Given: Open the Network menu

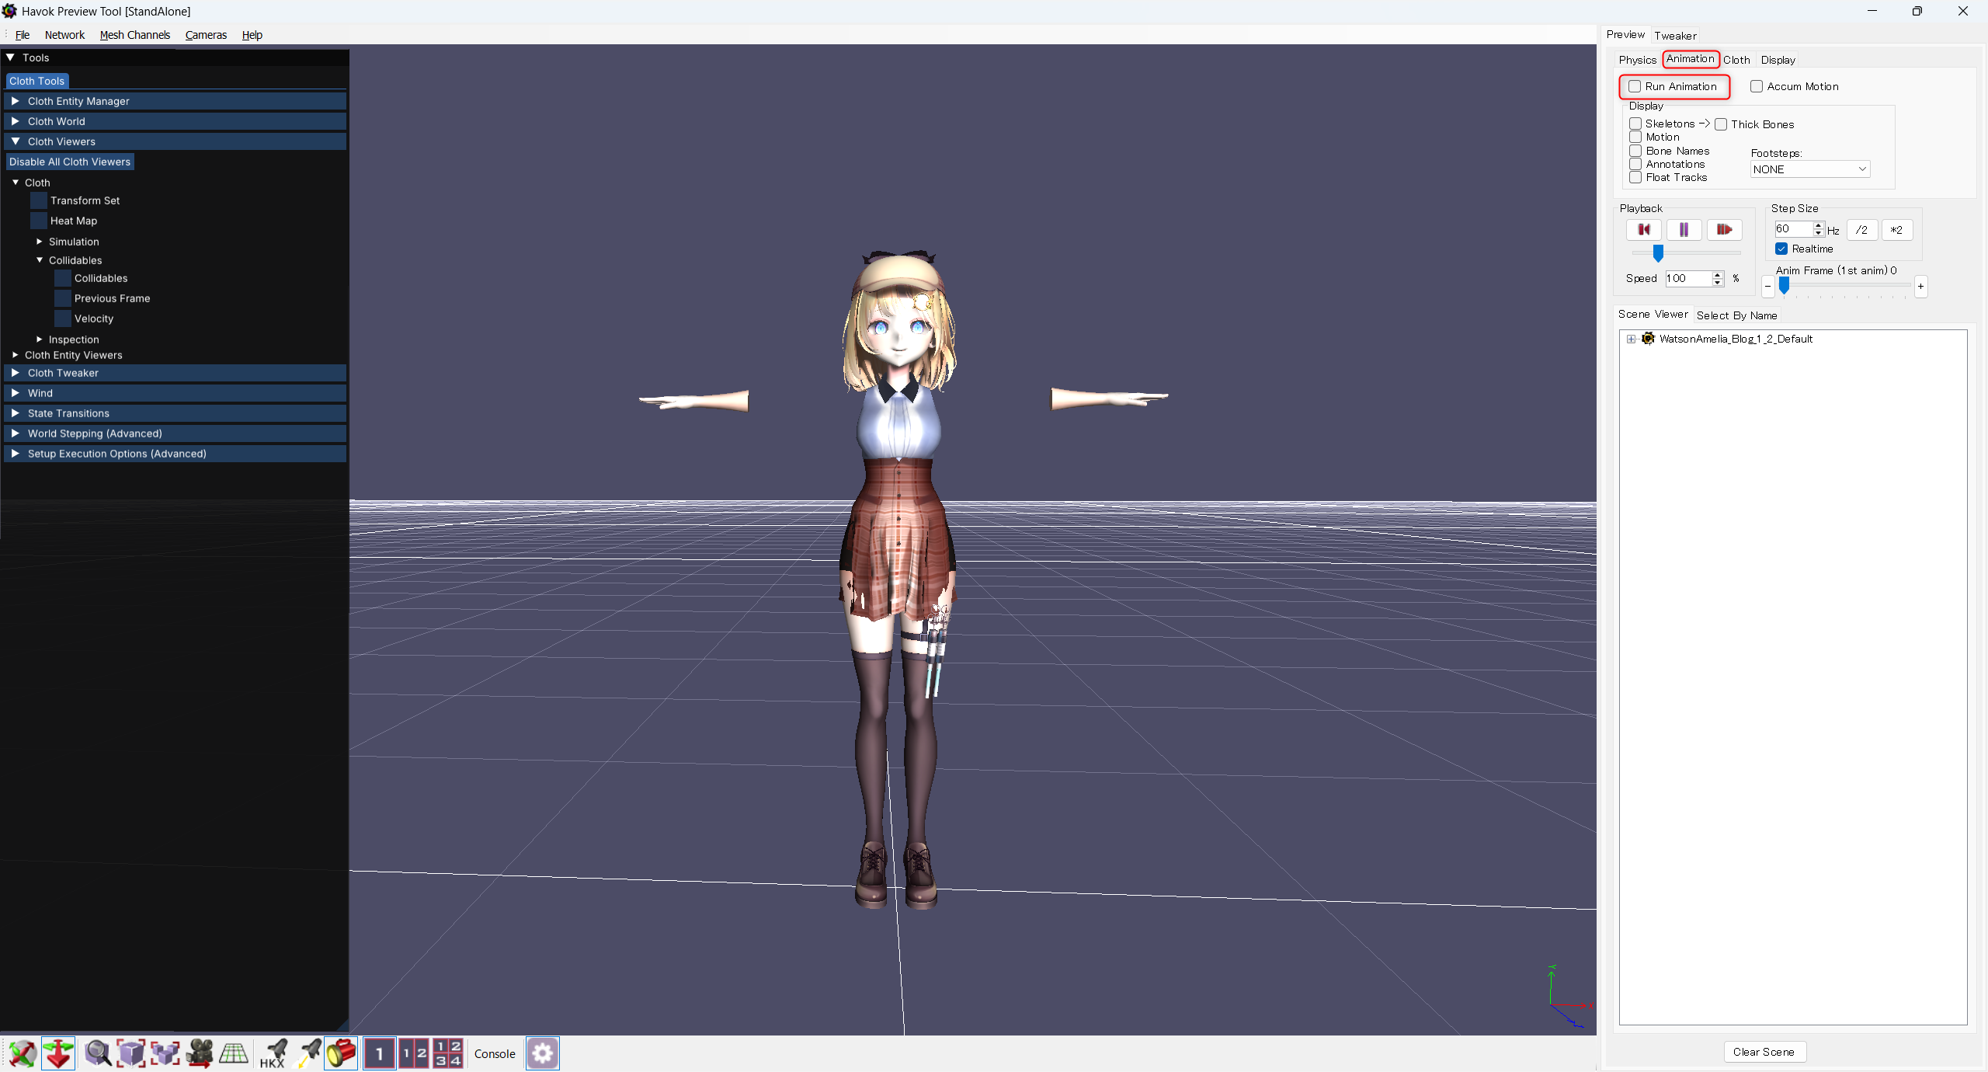Looking at the screenshot, I should (64, 35).
